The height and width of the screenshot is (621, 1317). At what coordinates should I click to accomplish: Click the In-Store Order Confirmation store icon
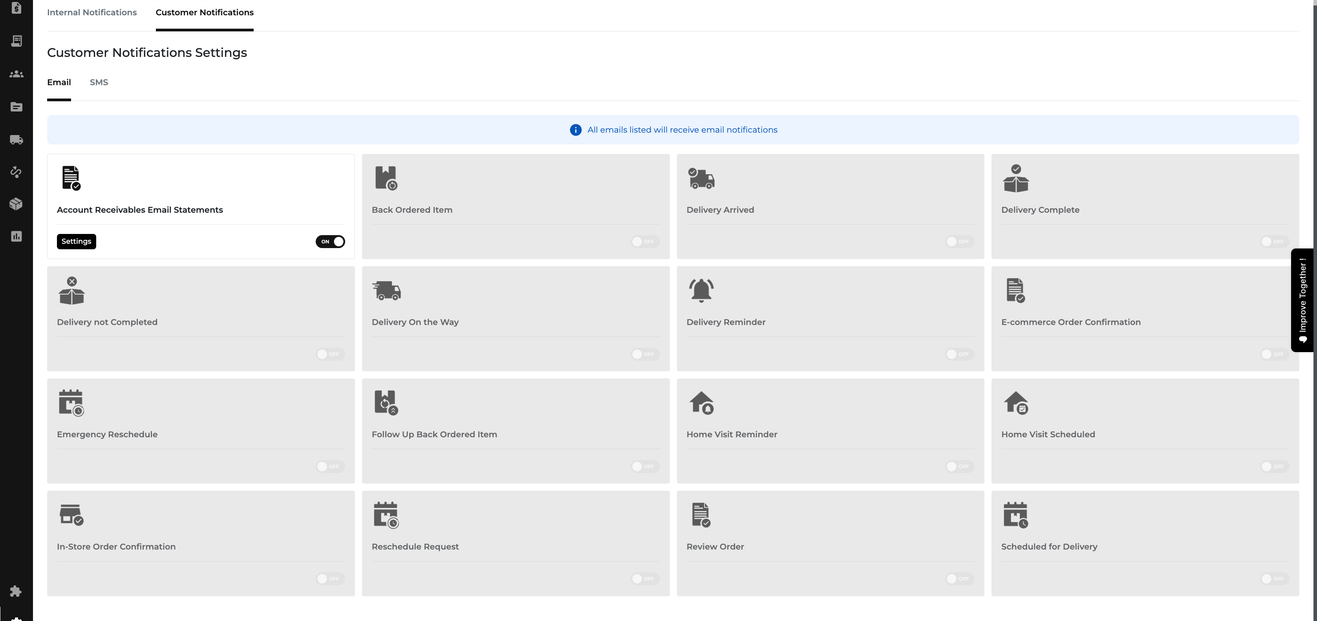[71, 515]
